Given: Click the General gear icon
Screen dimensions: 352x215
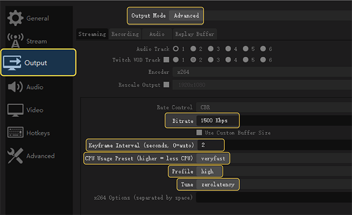Looking at the screenshot, I should click(x=15, y=18).
